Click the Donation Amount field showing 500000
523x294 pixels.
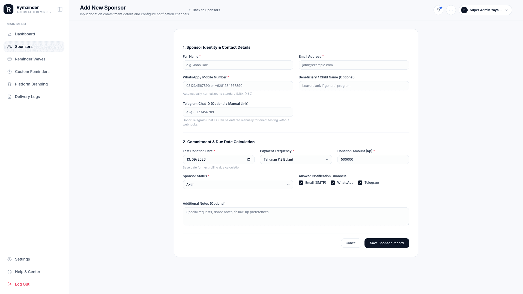[x=373, y=160]
